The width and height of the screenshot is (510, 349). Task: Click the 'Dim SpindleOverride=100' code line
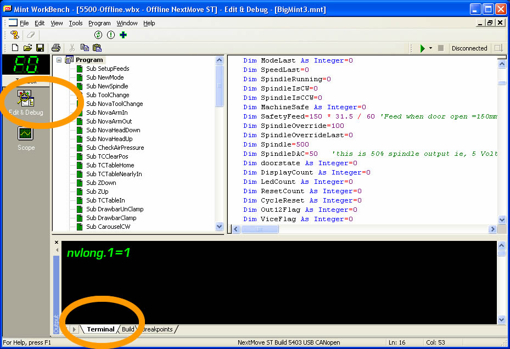(294, 126)
